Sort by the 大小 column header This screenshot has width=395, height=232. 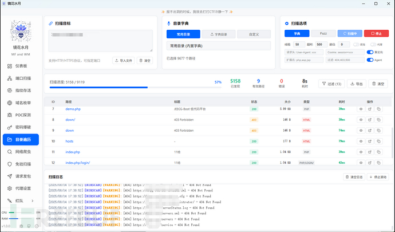pyautogui.click(x=287, y=102)
